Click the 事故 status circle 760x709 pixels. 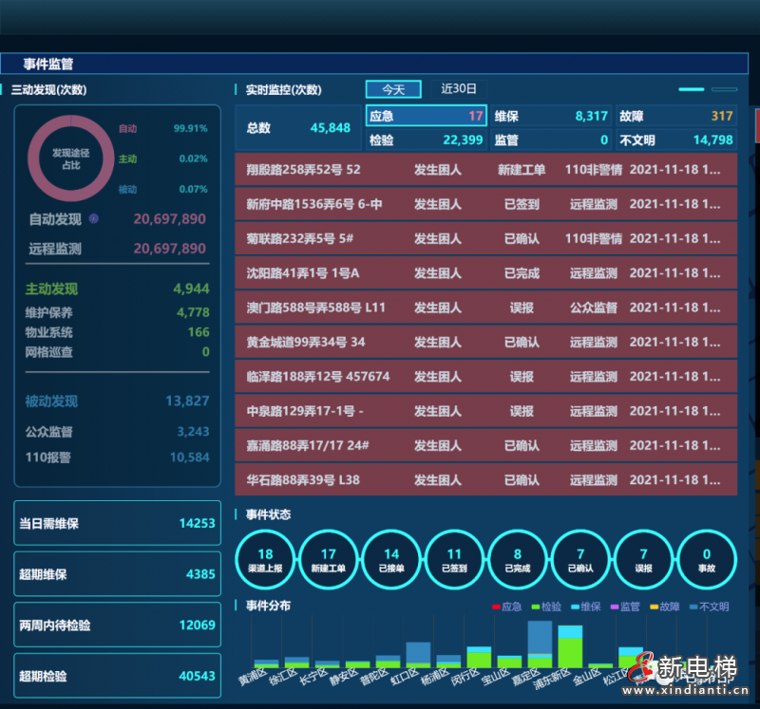[x=706, y=559]
